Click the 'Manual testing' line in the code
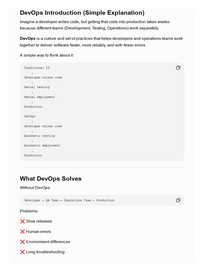 (x=37, y=87)
